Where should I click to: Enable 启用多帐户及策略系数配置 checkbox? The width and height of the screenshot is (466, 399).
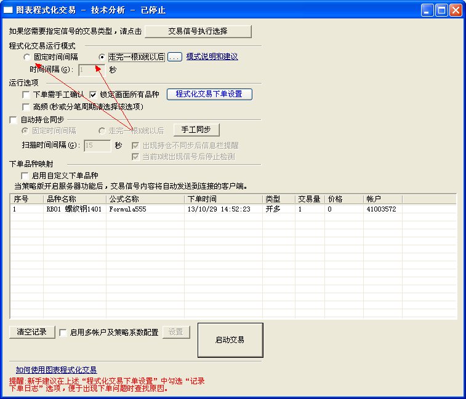(x=63, y=333)
